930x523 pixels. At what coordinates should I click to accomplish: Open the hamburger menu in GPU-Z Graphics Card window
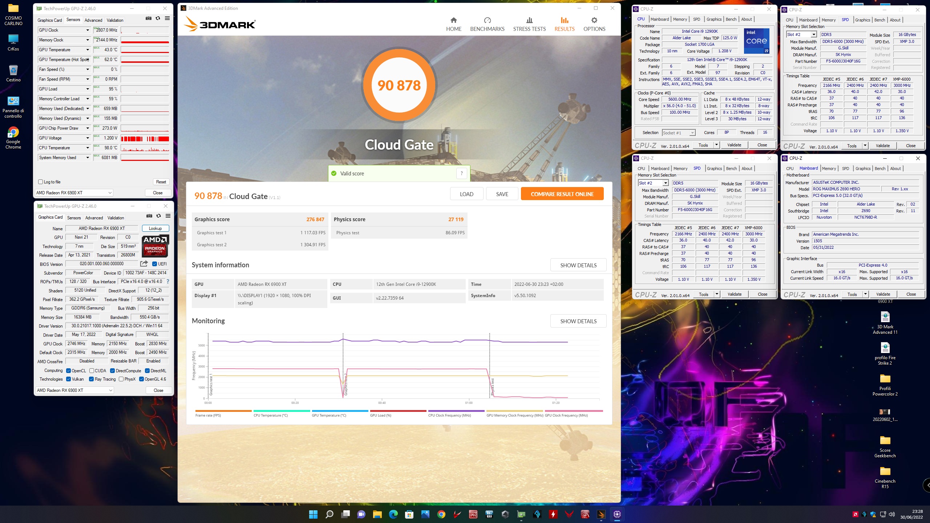click(x=168, y=216)
